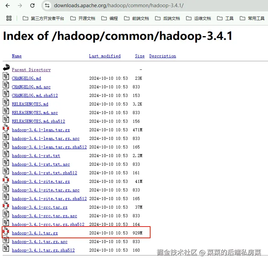Screen dimensions: 268x263
Task: Click the text file icon beside CHANGELOG.md
Action: (6, 76)
